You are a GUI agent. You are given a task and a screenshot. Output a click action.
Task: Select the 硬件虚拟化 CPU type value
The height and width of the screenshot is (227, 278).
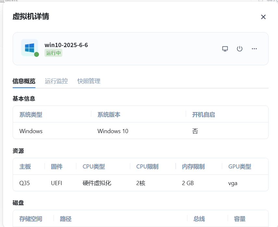tap(97, 183)
